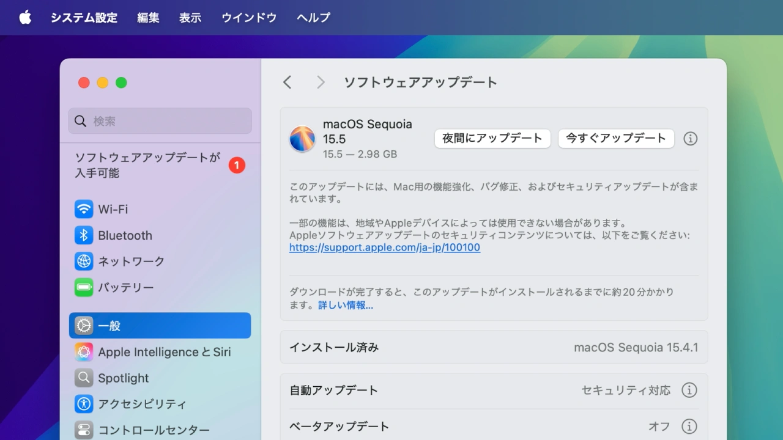The height and width of the screenshot is (440, 783).
Task: Click info icon next to 今すぐアップデート
Action: (690, 139)
